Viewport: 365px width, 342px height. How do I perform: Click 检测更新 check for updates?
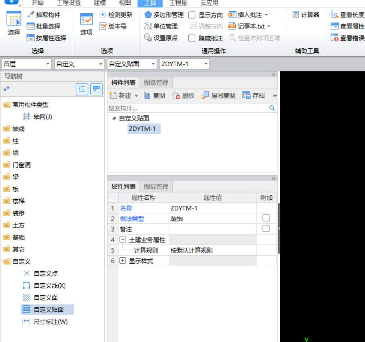click(x=116, y=15)
